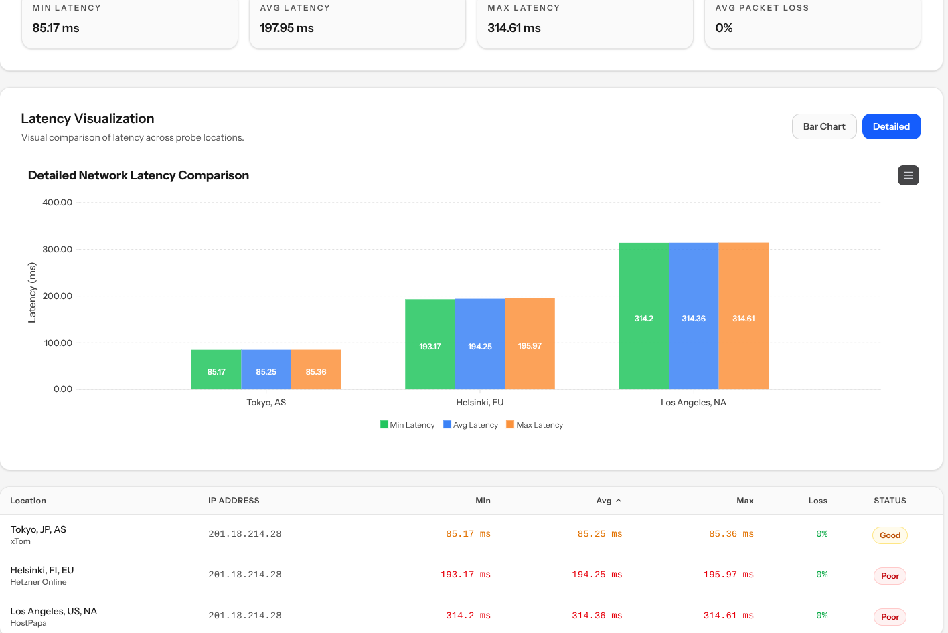Click the Avg column sort arrow
Image resolution: width=948 pixels, height=633 pixels.
click(x=619, y=501)
